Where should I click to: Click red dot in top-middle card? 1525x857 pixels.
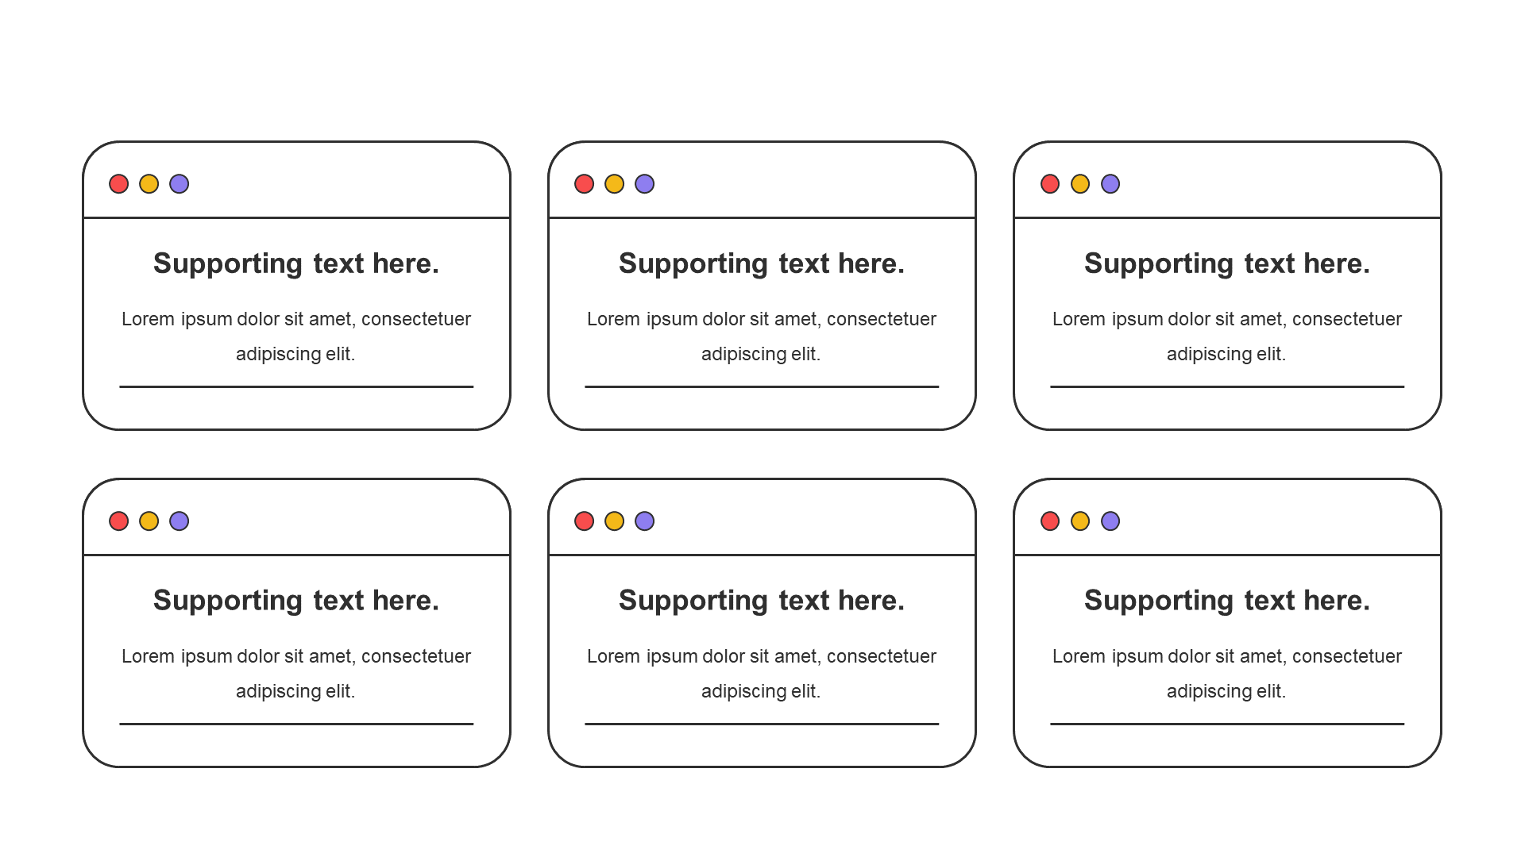(584, 184)
